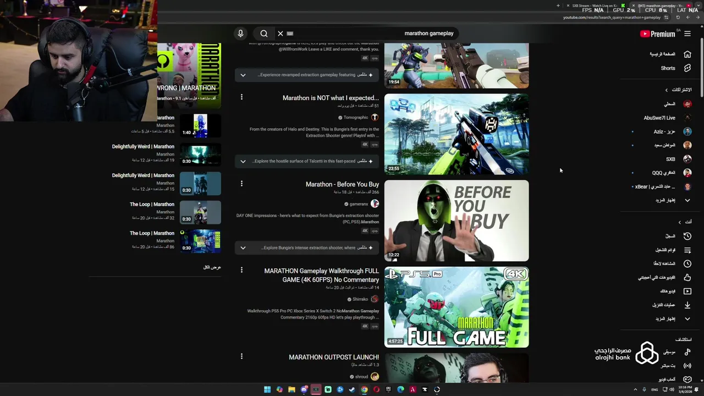The image size is (704, 396).
Task: Open 'You' section header arrow
Action: tap(680, 222)
